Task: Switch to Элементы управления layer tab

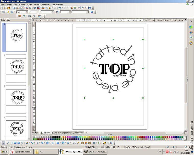Action: 63,133
